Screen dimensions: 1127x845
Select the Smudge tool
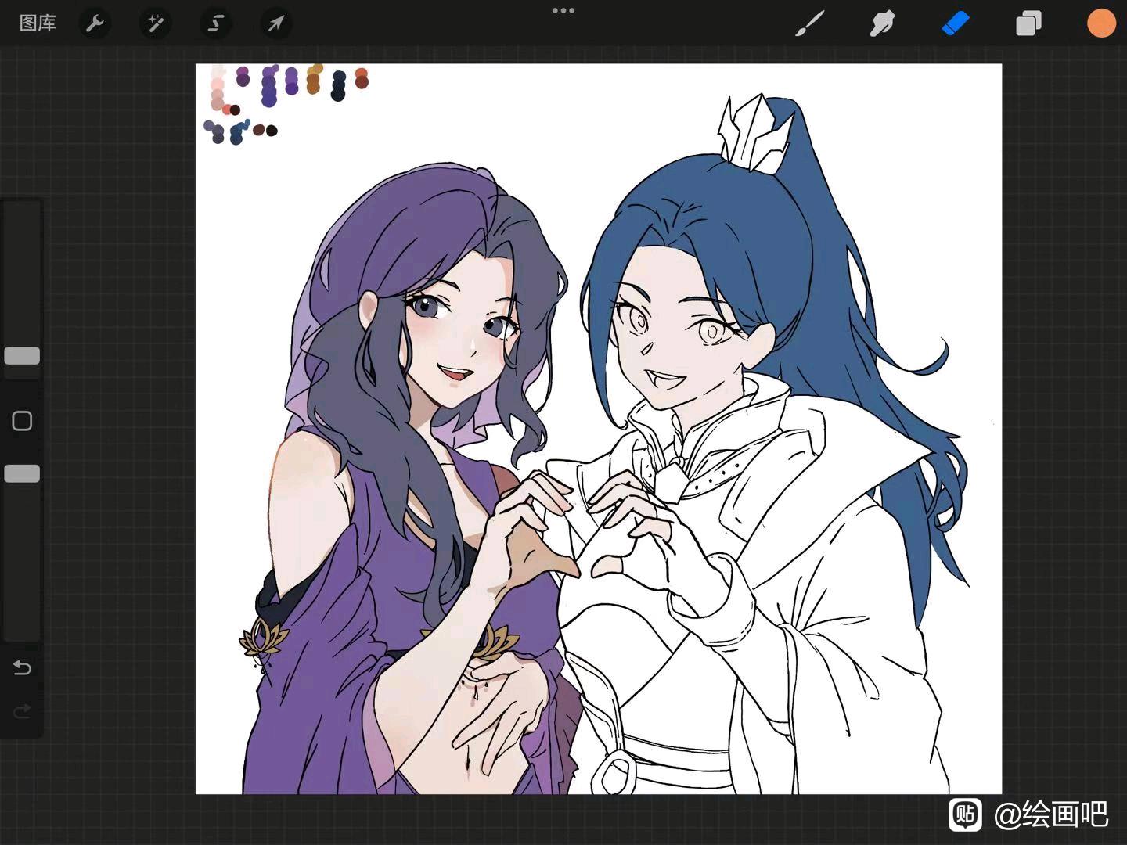[x=882, y=23]
